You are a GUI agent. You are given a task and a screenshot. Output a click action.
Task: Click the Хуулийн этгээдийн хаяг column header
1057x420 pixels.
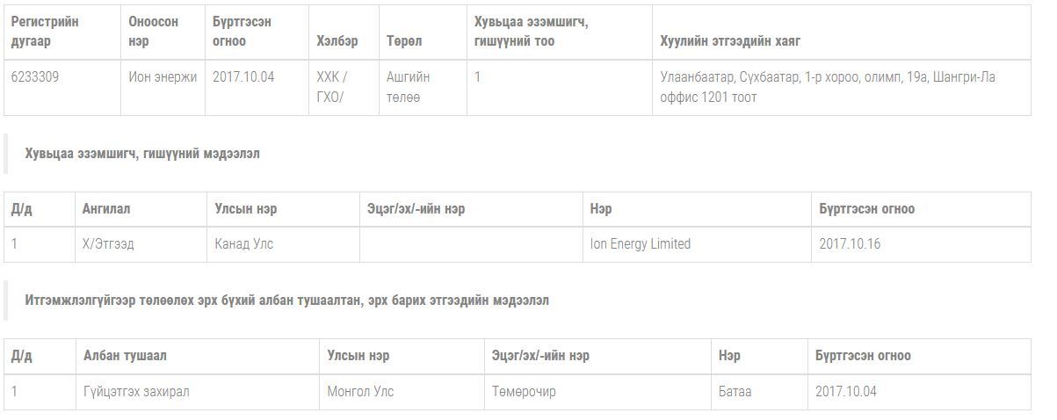point(730,41)
